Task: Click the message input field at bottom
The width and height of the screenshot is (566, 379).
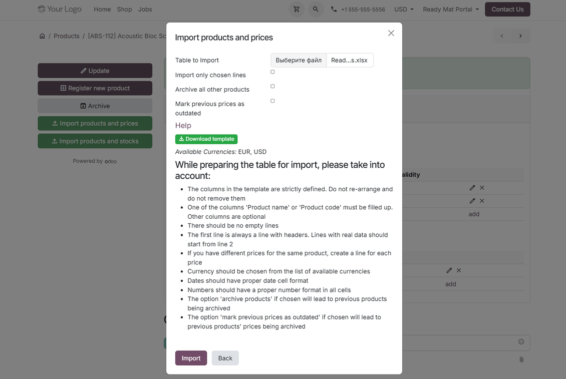Action: [x=466, y=343]
